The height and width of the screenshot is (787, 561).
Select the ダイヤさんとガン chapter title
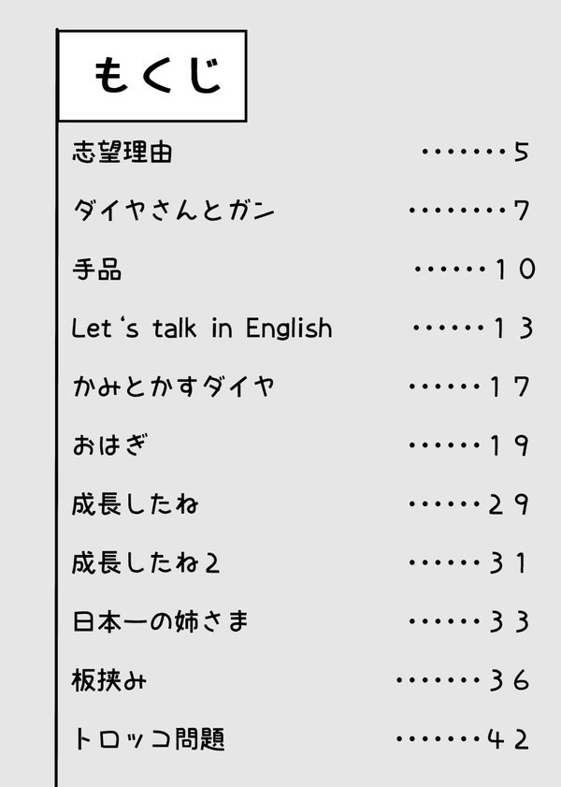pyautogui.click(x=174, y=211)
